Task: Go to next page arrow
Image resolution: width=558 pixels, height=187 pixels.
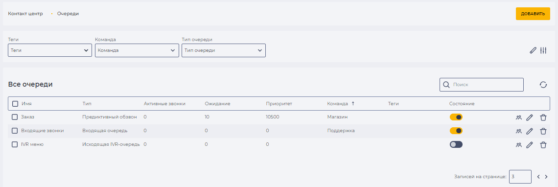Action: click(x=546, y=177)
